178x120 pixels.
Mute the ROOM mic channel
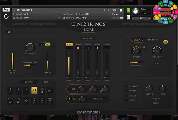(x=96, y=78)
